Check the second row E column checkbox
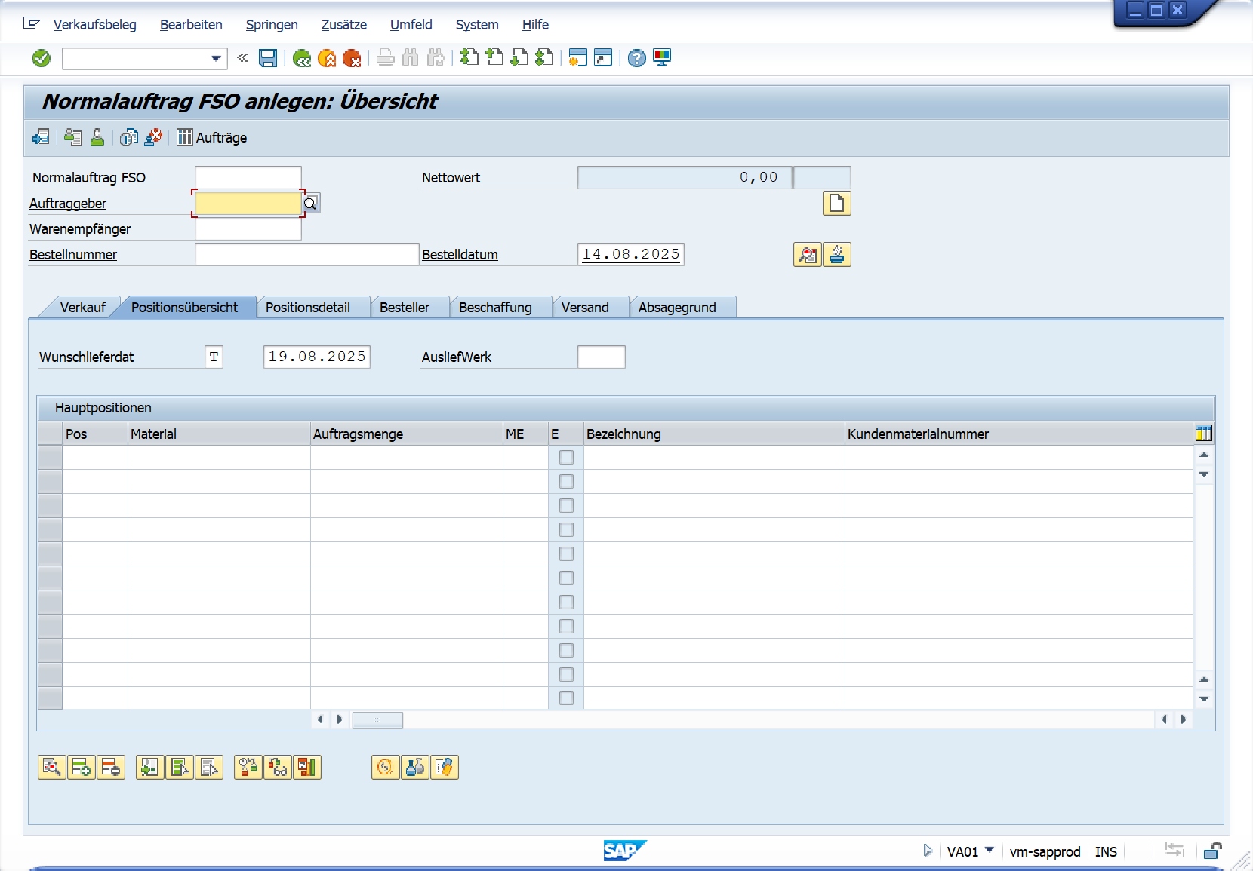The image size is (1253, 871). (x=566, y=482)
